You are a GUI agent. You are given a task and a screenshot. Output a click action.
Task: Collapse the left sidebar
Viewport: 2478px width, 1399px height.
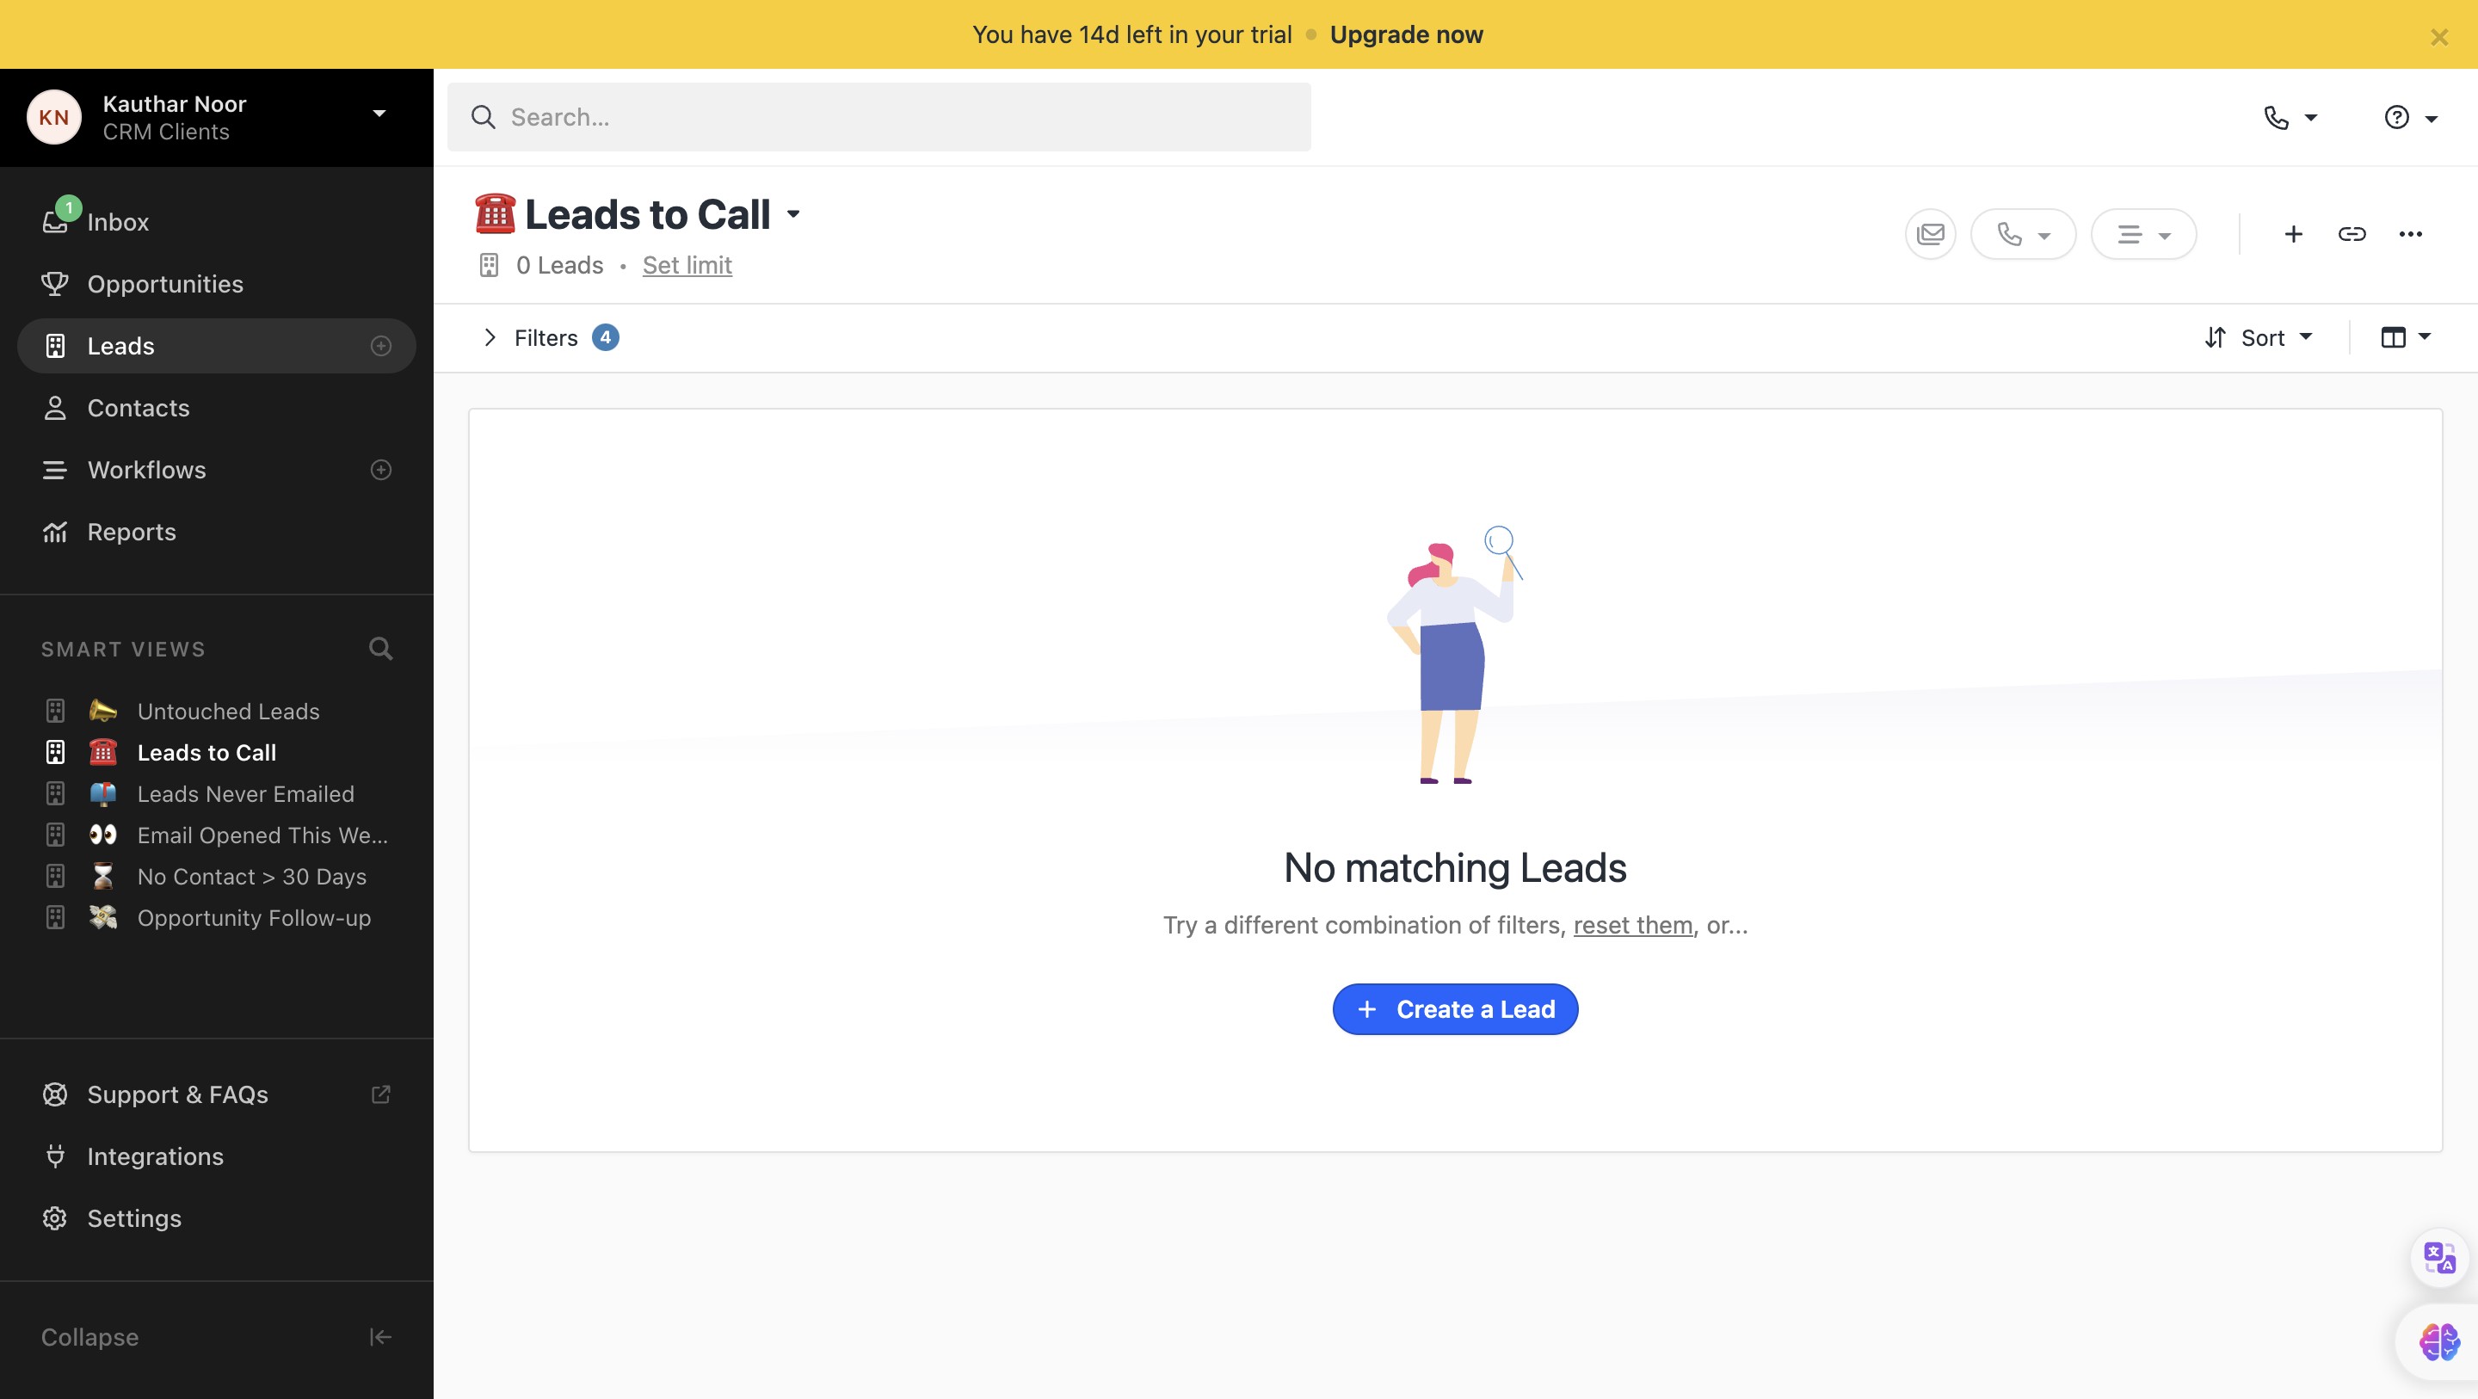[380, 1336]
